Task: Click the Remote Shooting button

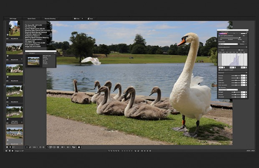Action: (50, 19)
